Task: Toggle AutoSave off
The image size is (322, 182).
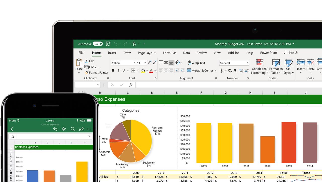Action: (x=98, y=44)
